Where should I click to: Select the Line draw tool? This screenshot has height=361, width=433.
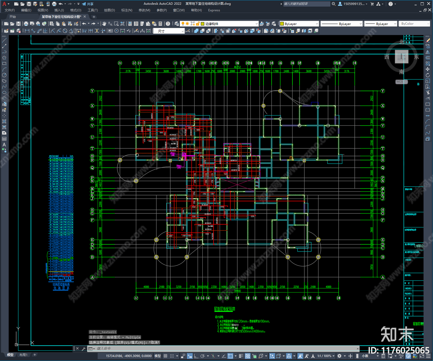pos(4,40)
